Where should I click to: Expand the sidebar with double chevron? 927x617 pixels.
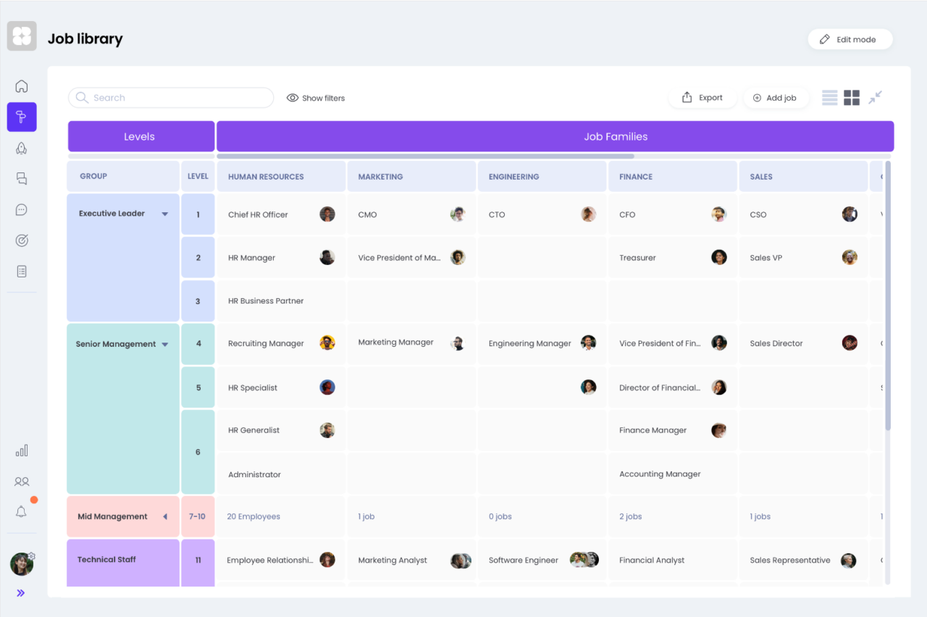coord(21,593)
